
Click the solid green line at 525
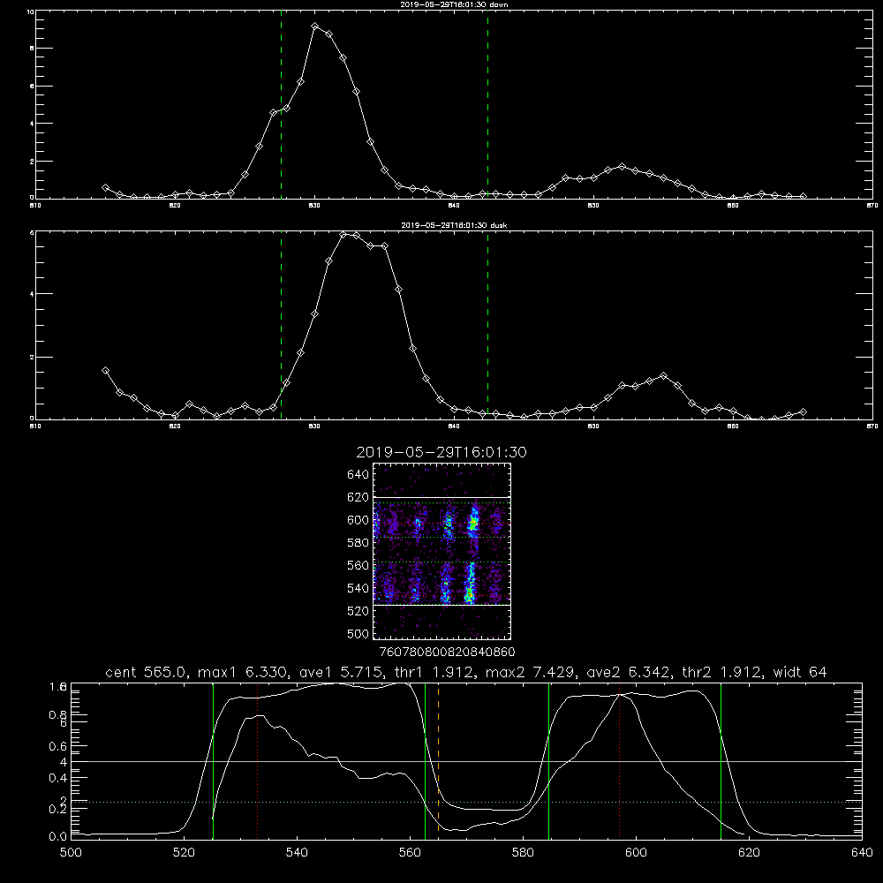coord(213,760)
